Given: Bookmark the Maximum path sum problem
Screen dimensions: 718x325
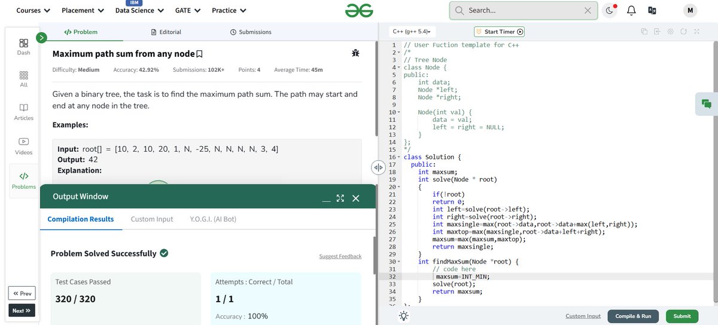Looking at the screenshot, I should click(x=200, y=54).
